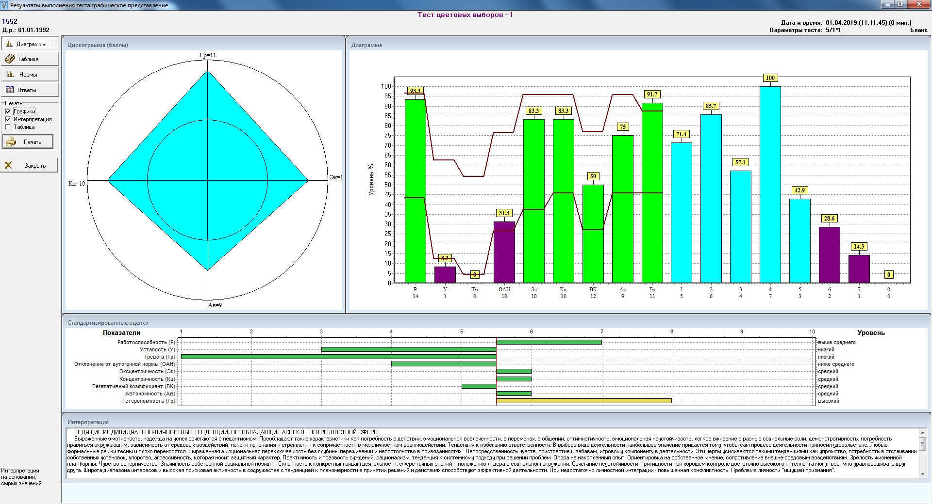Image resolution: width=932 pixels, height=504 pixels.
Task: Click the Печать printer button
Action: pos(28,142)
